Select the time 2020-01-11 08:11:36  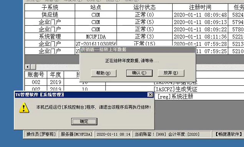200,36
